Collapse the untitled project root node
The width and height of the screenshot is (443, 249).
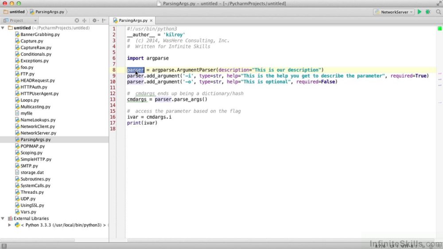3,28
